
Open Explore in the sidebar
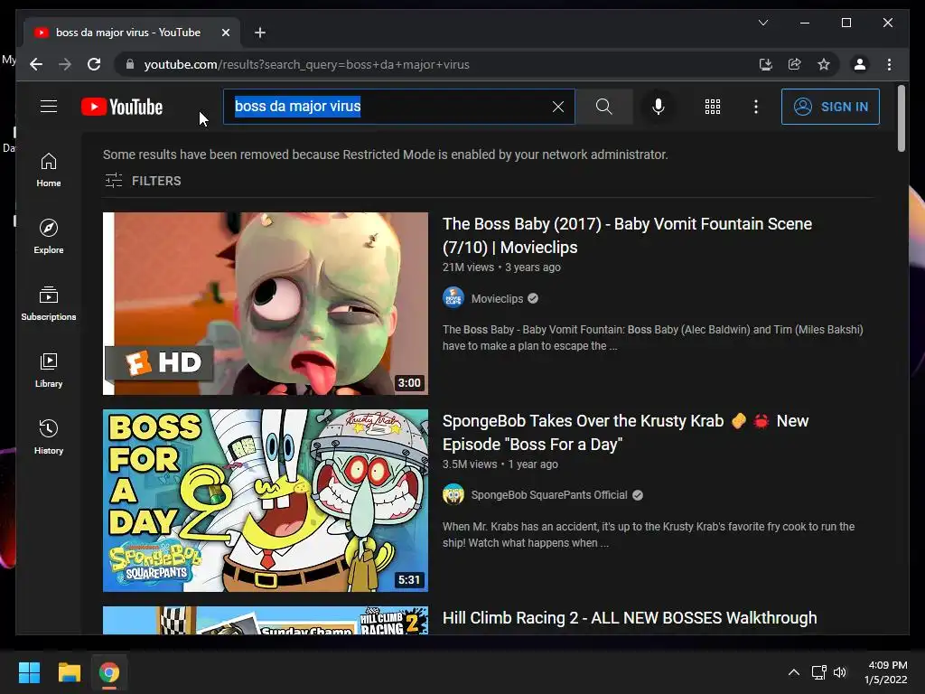tap(49, 237)
